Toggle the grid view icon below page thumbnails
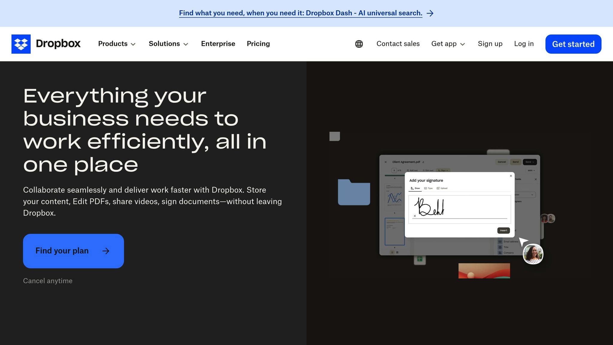 click(x=397, y=252)
